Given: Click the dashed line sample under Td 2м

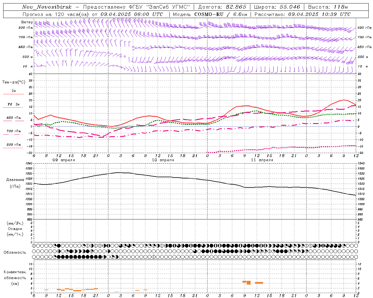Looking at the screenshot, I should click(13, 108).
